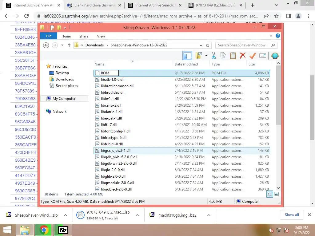Switch to Internet Archive Search browser tab
Screen dimensions: 315x236
[154, 5]
